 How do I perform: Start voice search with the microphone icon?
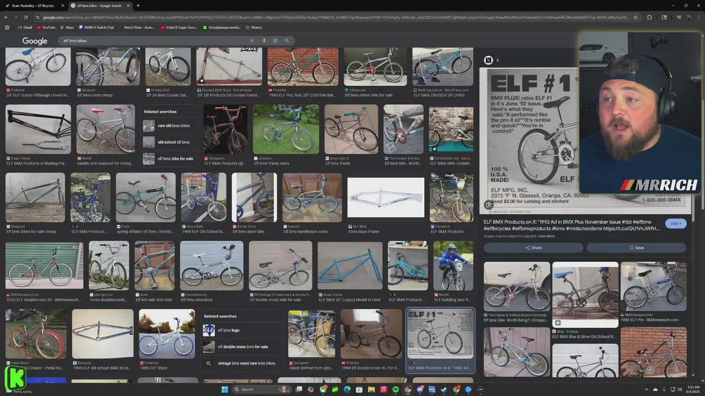(264, 41)
